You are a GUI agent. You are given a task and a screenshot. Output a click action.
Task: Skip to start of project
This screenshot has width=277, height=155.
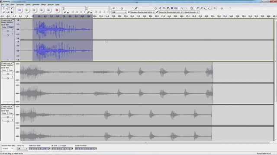point(42,10)
